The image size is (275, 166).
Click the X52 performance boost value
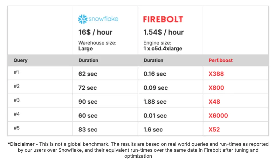214,129
